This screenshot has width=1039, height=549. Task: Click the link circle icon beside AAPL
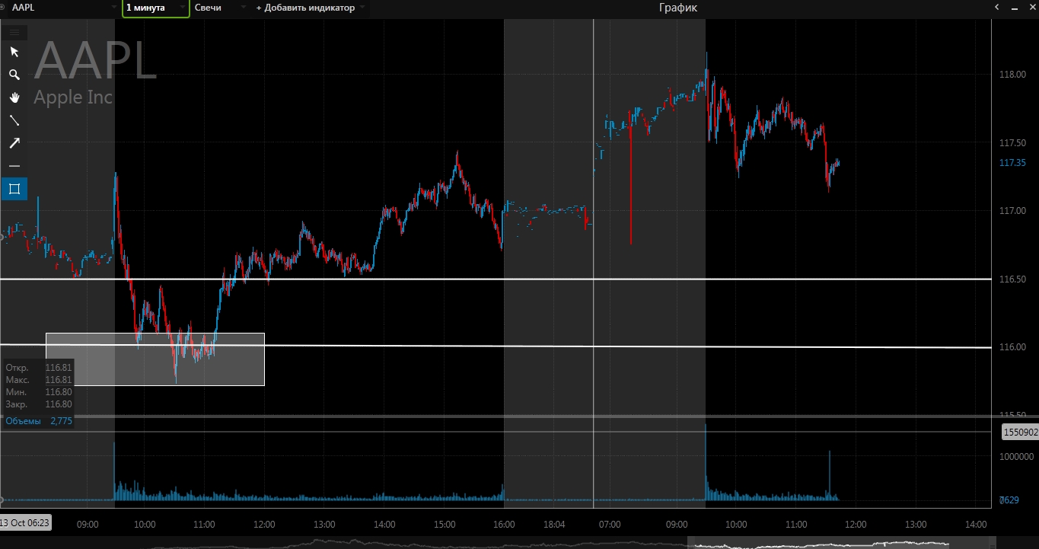click(3, 8)
